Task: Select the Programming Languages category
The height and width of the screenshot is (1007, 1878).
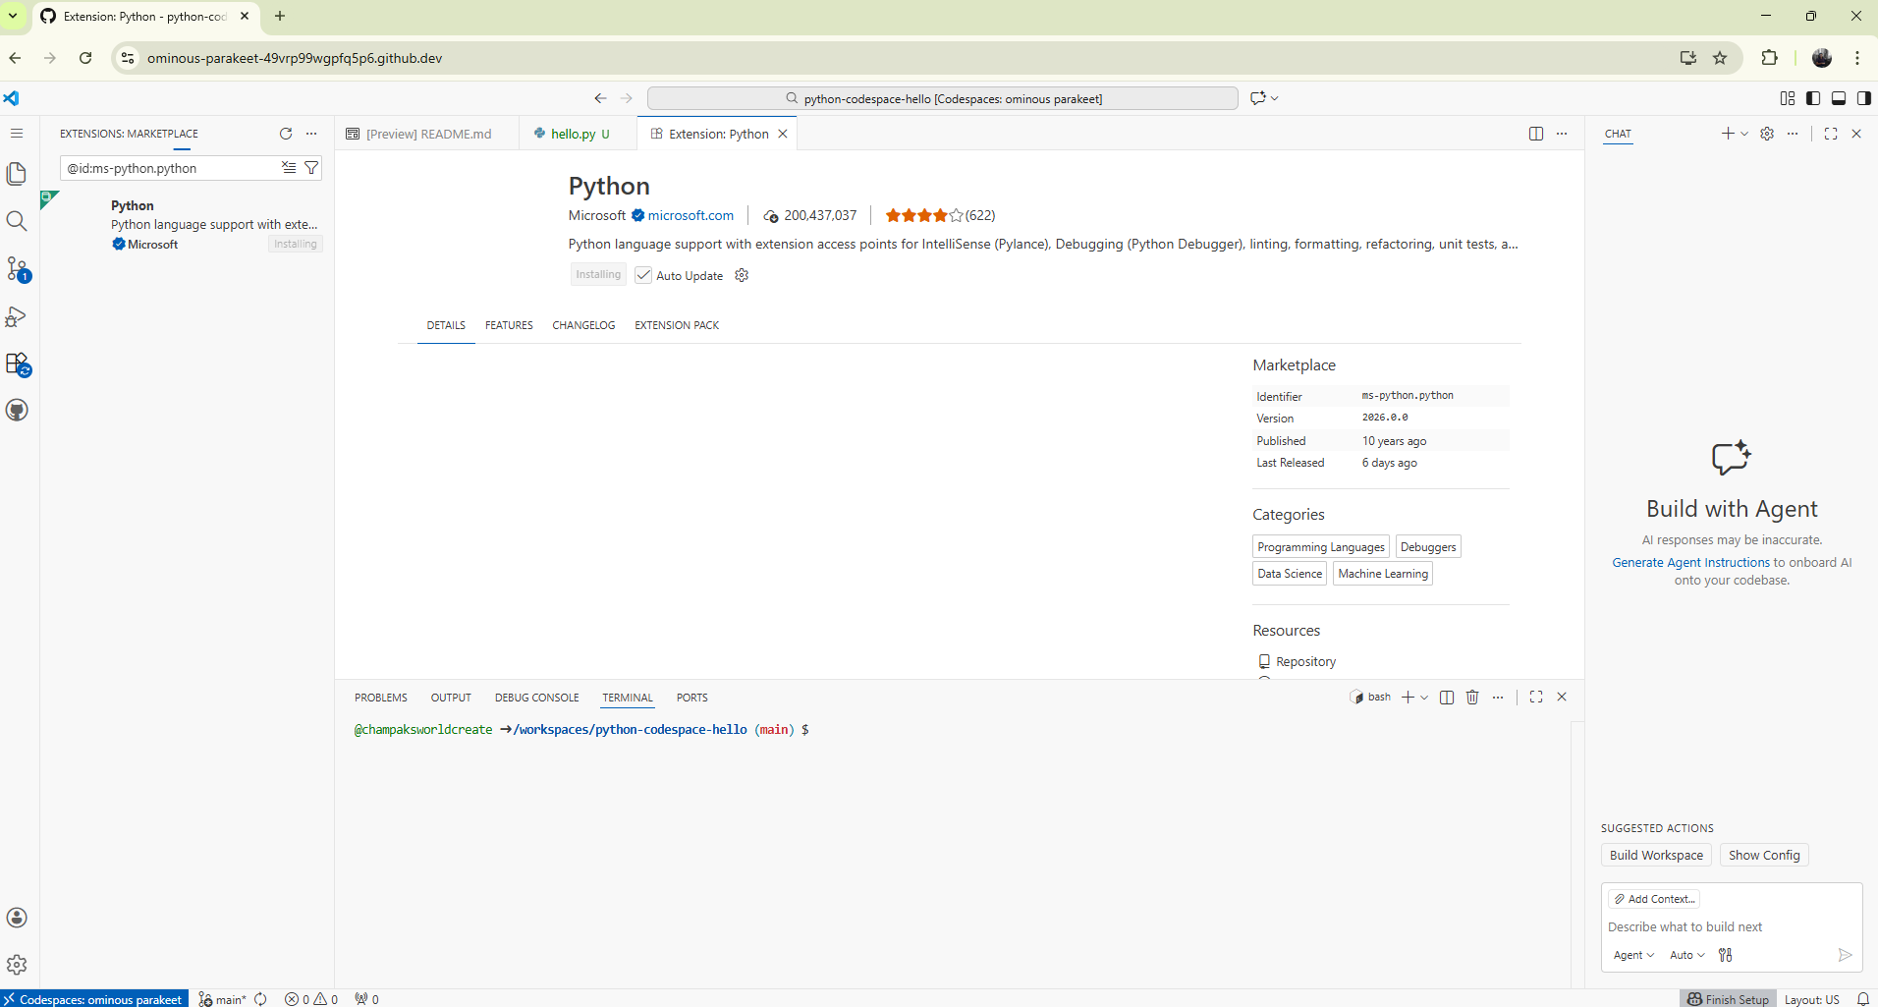Action: pos(1321,547)
